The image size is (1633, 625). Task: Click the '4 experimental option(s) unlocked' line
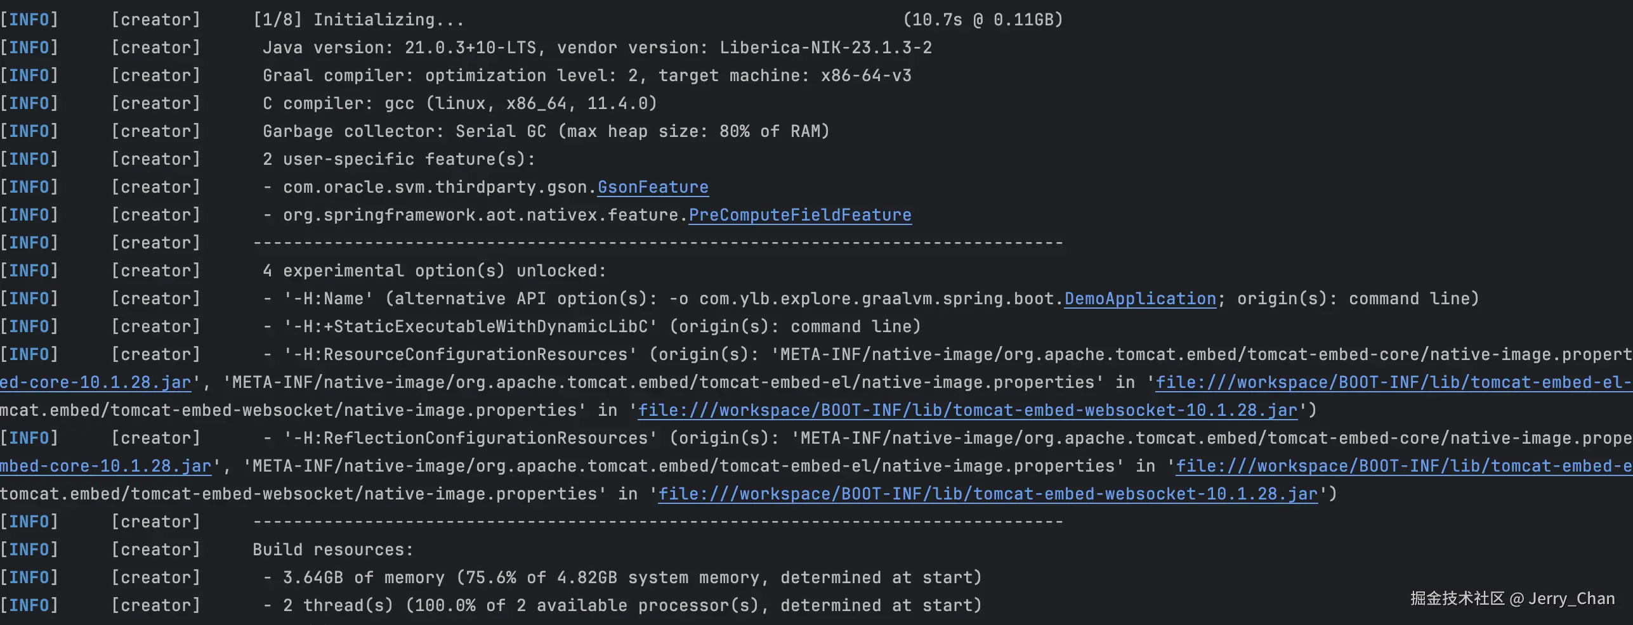pyautogui.click(x=434, y=271)
